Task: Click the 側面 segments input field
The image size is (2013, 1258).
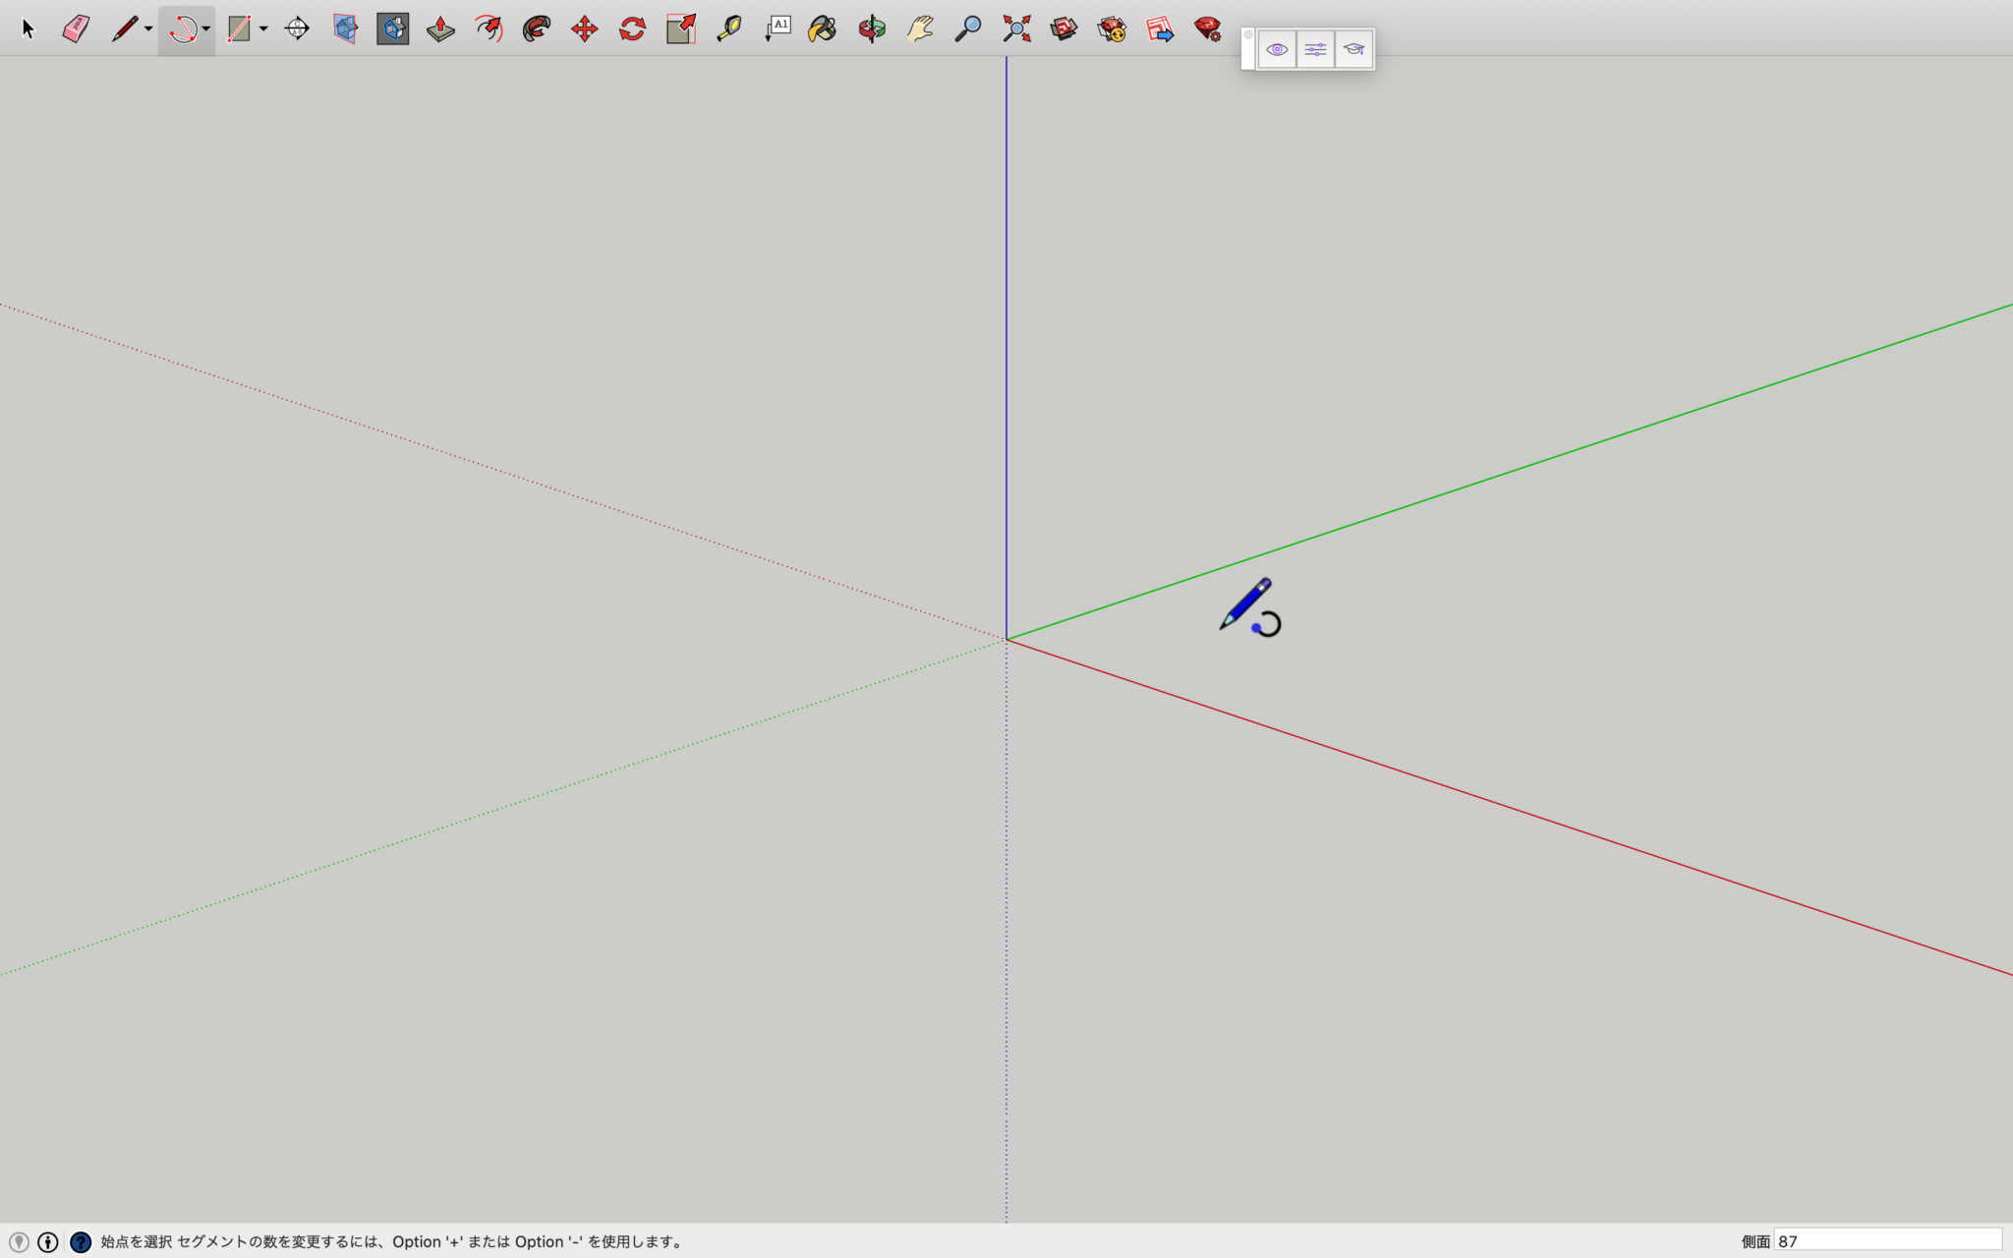Action: click(1887, 1240)
